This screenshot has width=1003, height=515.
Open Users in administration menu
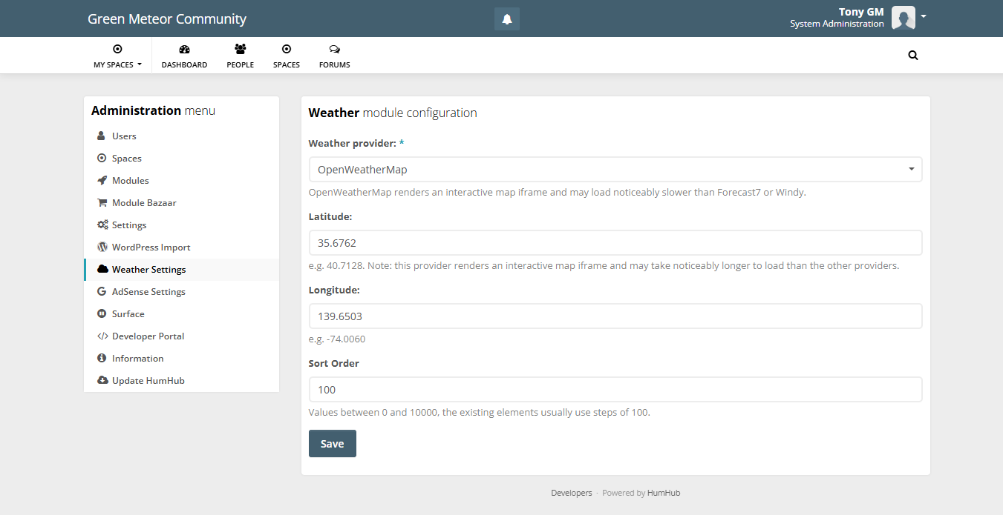pyautogui.click(x=181, y=136)
